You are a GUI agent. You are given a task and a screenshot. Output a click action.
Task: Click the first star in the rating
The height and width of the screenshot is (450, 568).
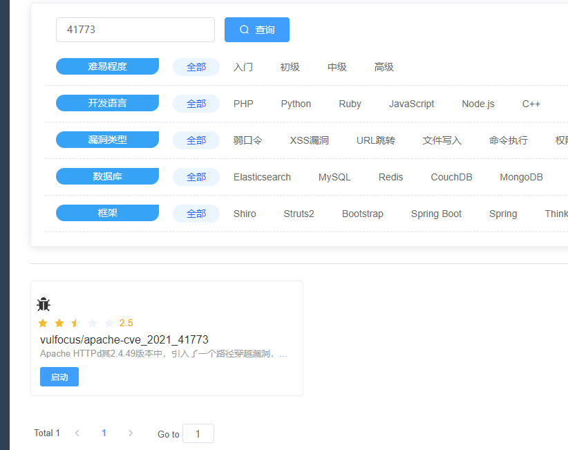click(43, 323)
